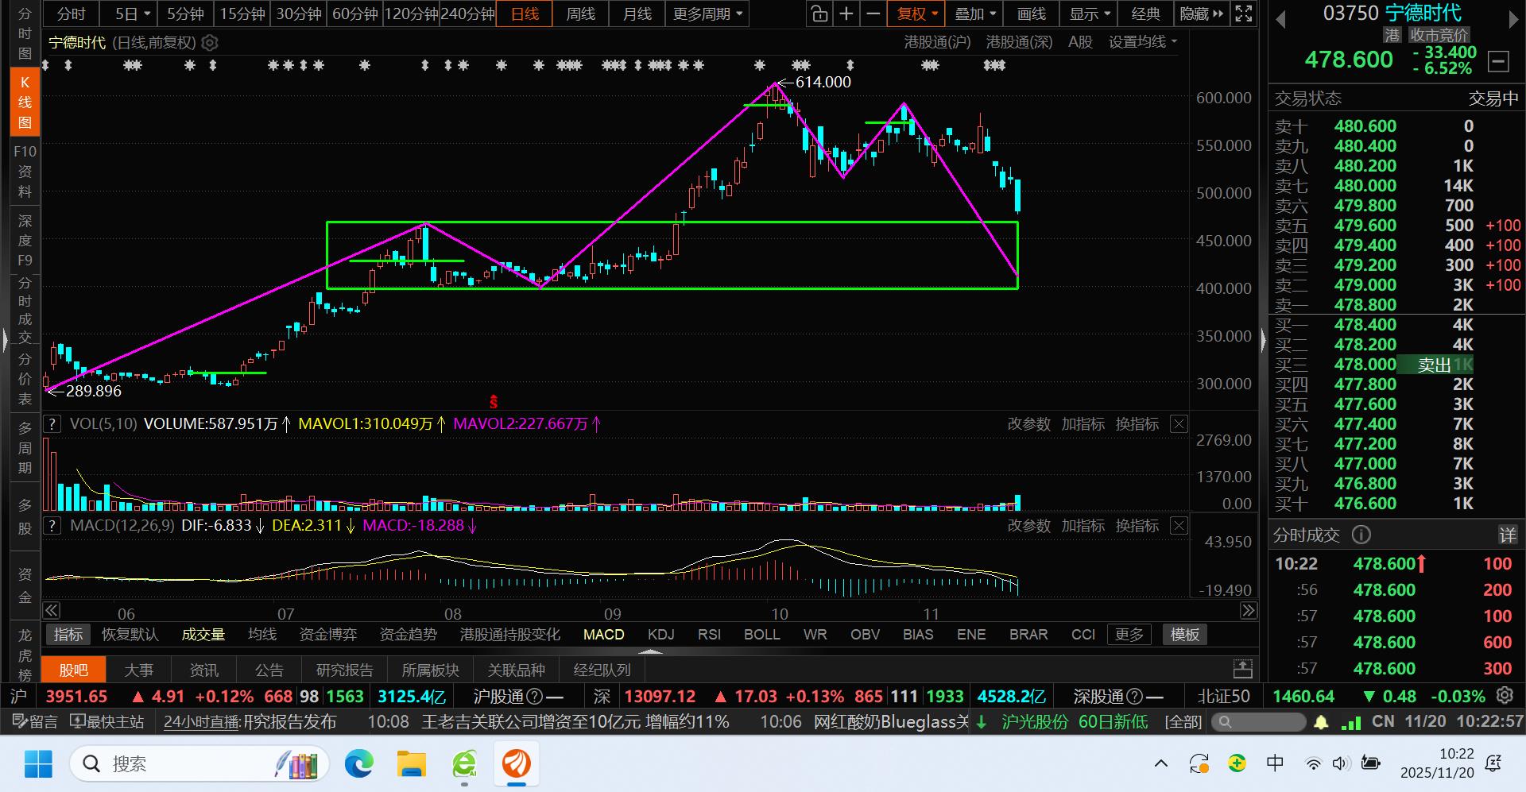
Task: Toggle the 指标 indicator bar
Action: [68, 635]
